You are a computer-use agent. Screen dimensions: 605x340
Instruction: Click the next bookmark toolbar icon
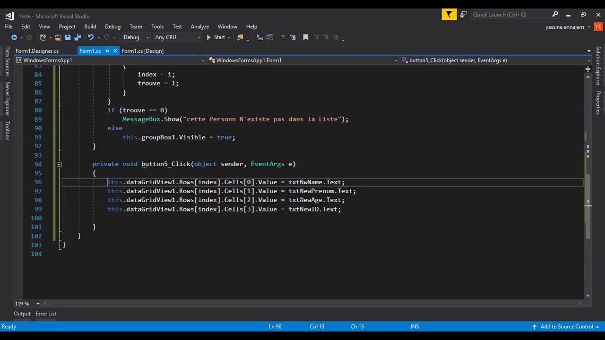click(326, 37)
